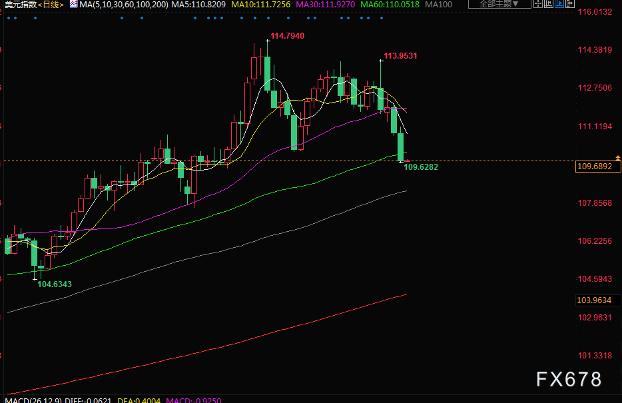Click MA(5,10,30,60,100,200) parameters label
Viewport: 622px width, 403px height.
tap(123, 5)
